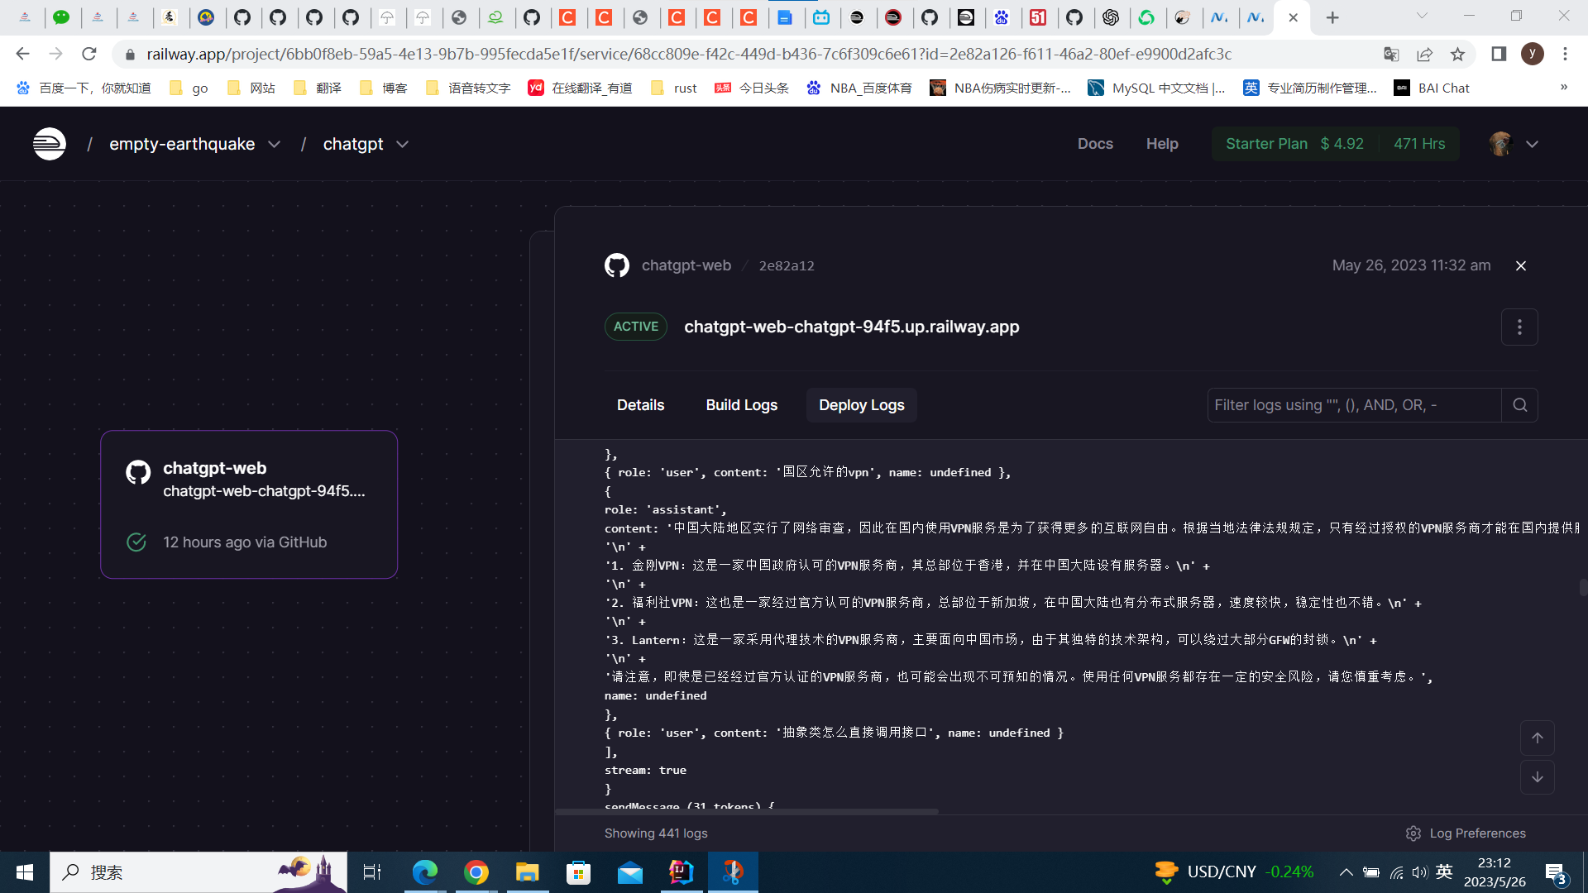The height and width of the screenshot is (893, 1588).
Task: Open Task View on the taskbar
Action: pos(372,872)
